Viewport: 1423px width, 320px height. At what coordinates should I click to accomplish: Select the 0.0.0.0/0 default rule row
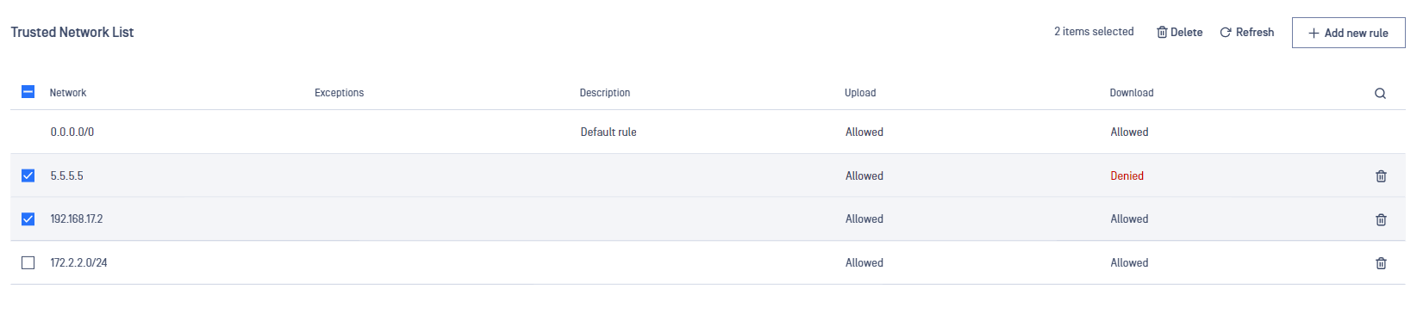[708, 132]
